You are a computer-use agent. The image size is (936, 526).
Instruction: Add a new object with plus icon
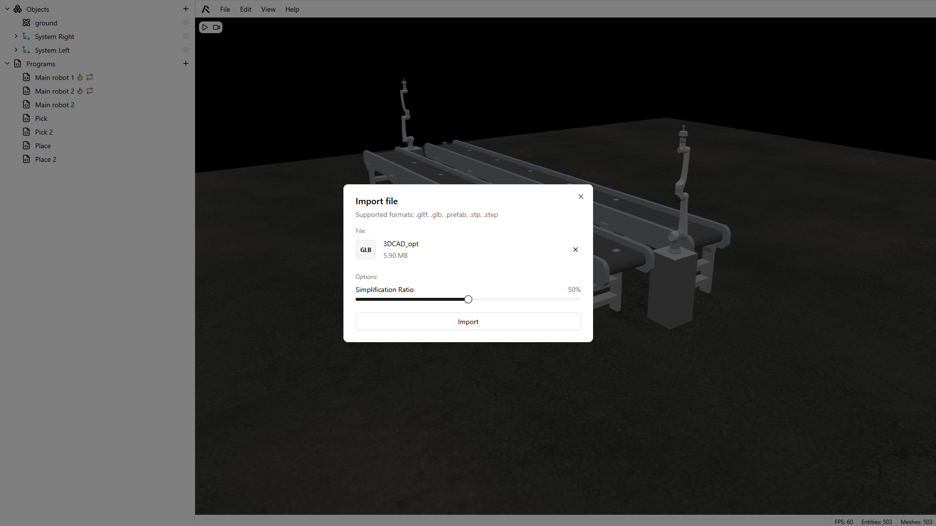[185, 9]
